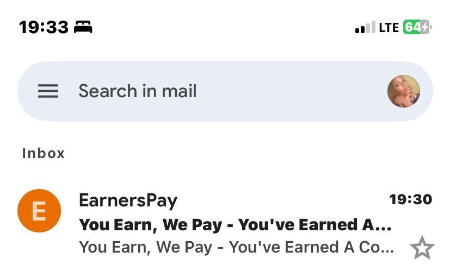Open email from sender EarnersPay
The image size is (450, 277).
(128, 200)
